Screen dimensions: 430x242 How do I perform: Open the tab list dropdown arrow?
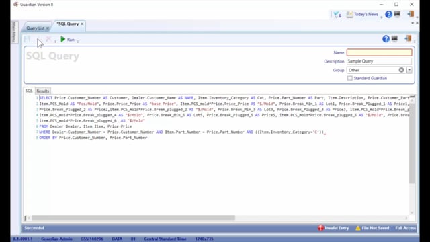[x=413, y=23]
